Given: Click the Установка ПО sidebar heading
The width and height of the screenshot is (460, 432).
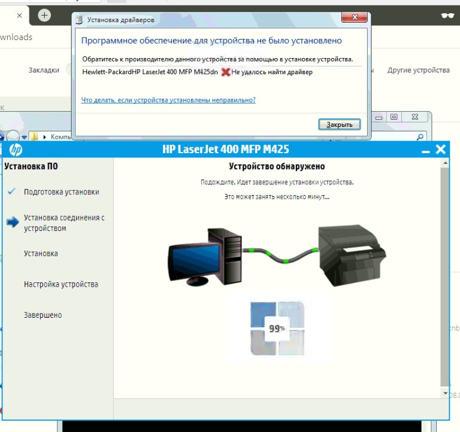Looking at the screenshot, I should (31, 166).
